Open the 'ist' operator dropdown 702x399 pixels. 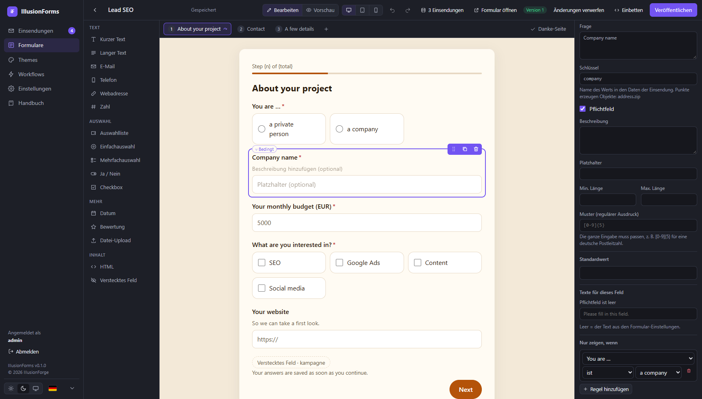click(x=608, y=373)
